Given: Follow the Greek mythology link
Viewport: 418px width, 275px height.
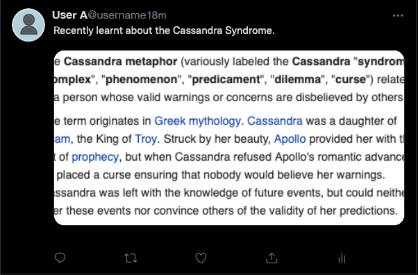Looking at the screenshot, I should pyautogui.click(x=197, y=121).
